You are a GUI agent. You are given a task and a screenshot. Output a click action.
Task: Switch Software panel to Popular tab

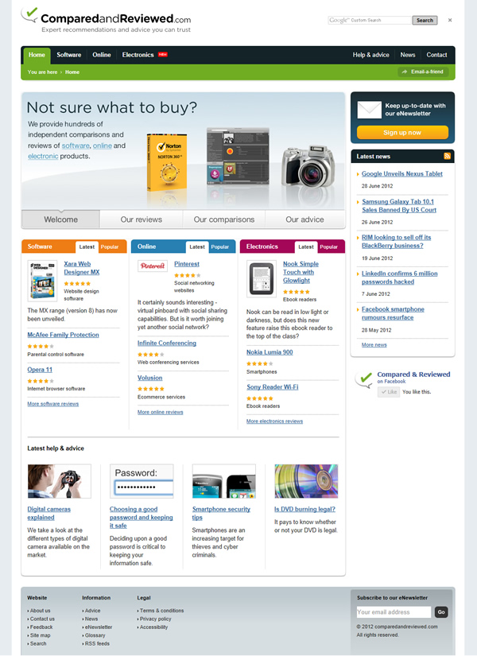[110, 246]
